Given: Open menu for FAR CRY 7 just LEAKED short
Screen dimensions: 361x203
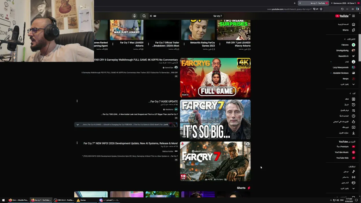Looking at the screenshot, I should tap(220, 44).
